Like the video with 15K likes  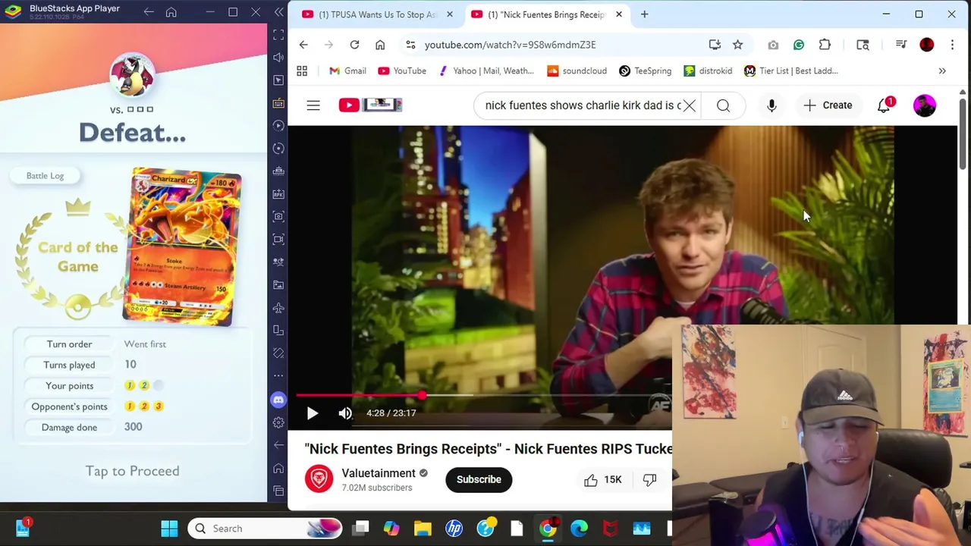pos(603,479)
